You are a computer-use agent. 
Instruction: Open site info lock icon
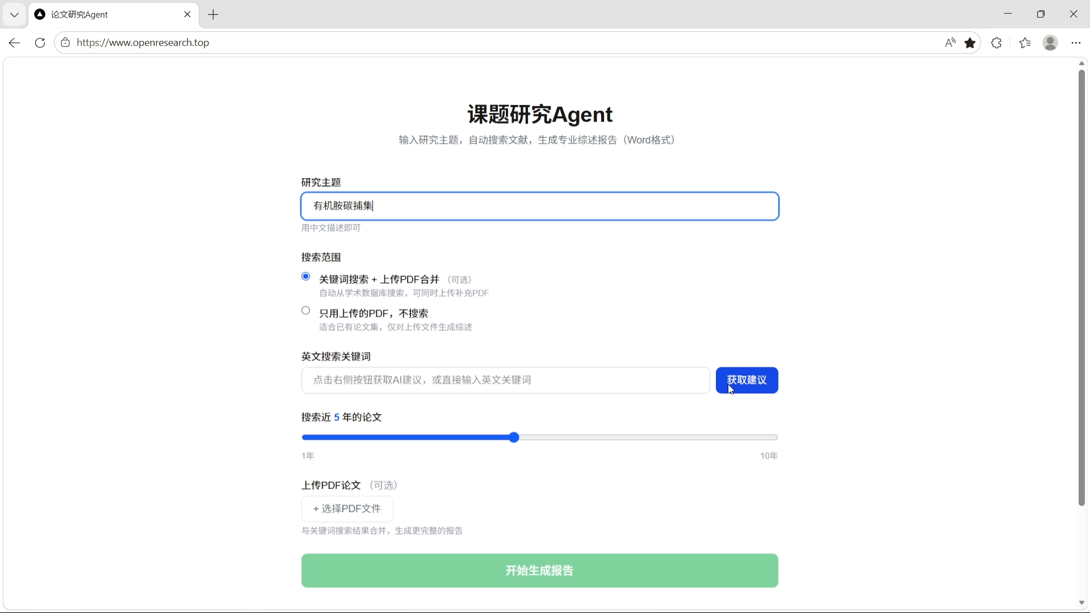pyautogui.click(x=65, y=43)
